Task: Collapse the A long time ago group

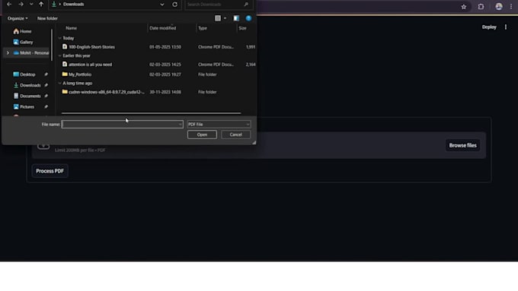Action: point(59,84)
